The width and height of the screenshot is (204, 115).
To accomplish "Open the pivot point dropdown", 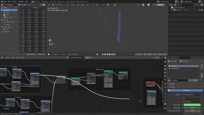I will pos(104,5).
